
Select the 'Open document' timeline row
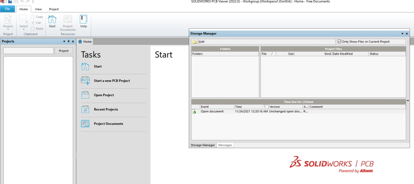(298, 111)
